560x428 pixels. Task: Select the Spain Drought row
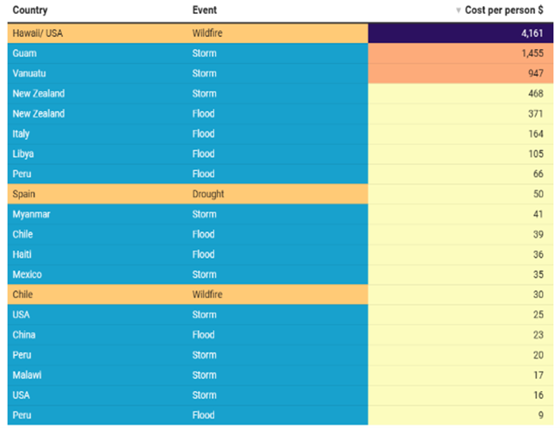click(280, 194)
